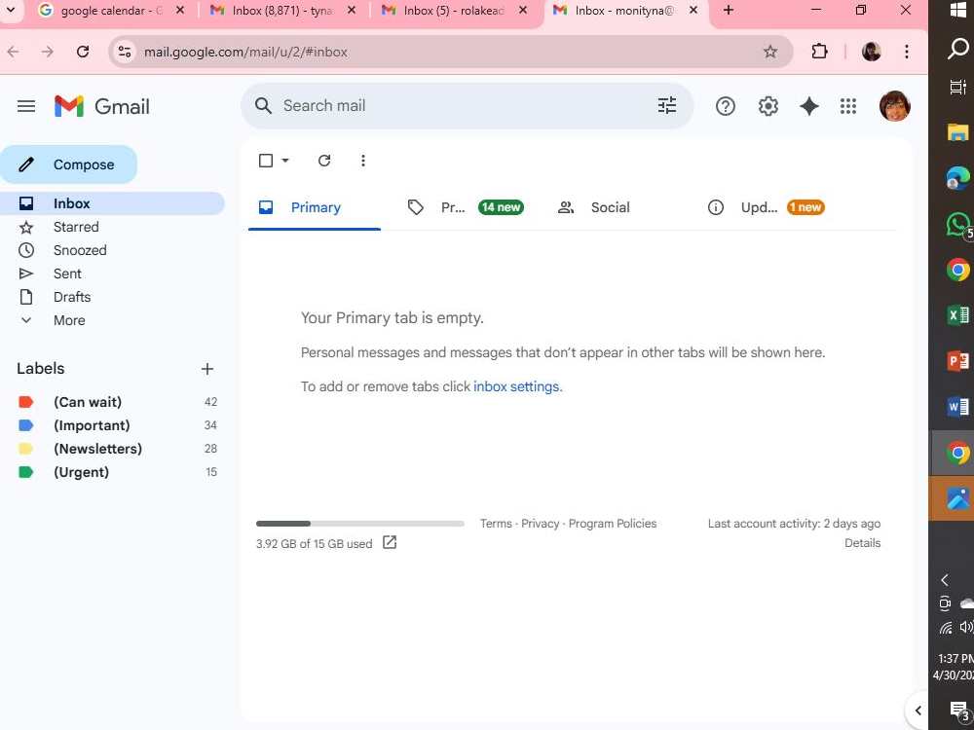Open the Google apps grid
This screenshot has width=974, height=730.
click(x=848, y=106)
